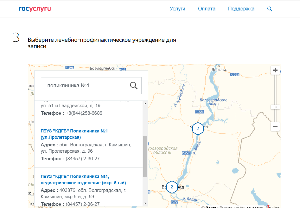Click the cluster marker 2 at Volgograd

tap(172, 187)
